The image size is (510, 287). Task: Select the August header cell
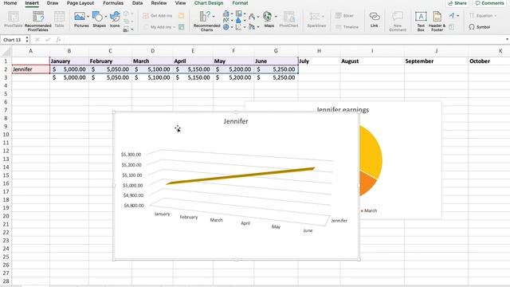tap(372, 61)
